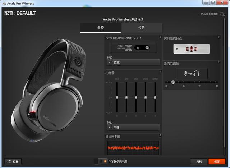Image resolution: width=230 pixels, height=168 pixels.
Task: Click the 产品信息和帮助 chat bubble icon
Action: coord(222,14)
